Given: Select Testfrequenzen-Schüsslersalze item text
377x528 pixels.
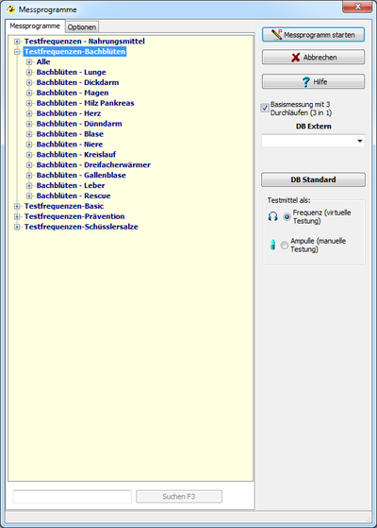Looking at the screenshot, I should point(81,227).
